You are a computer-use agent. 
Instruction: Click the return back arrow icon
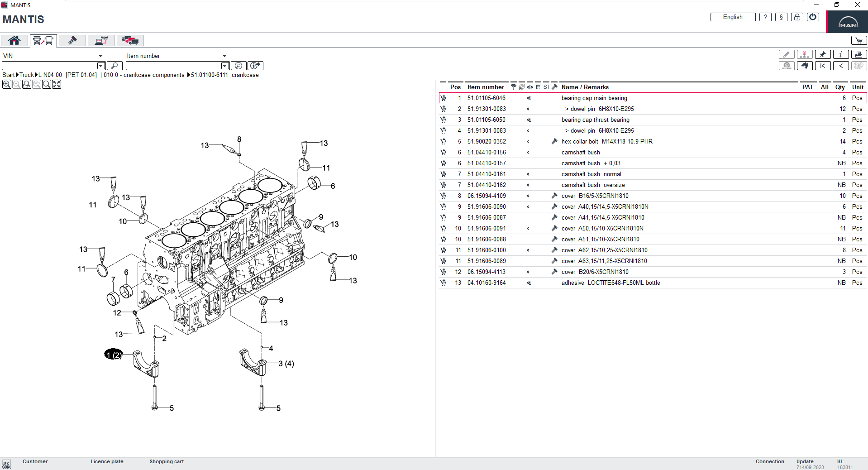point(805,66)
